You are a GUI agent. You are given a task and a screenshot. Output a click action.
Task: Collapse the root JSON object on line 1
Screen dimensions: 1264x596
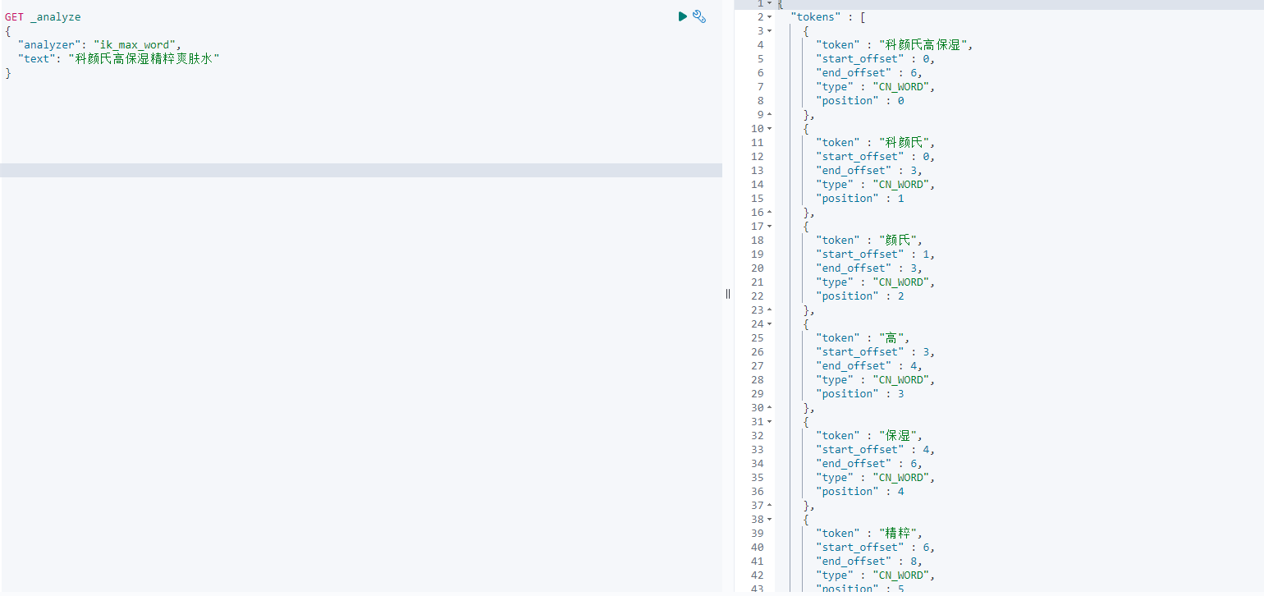tap(769, 3)
